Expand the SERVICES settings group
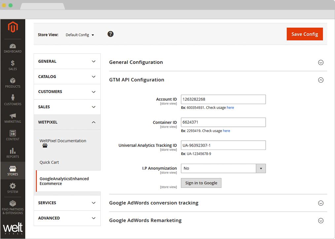This screenshot has height=239, width=335. tap(67, 203)
